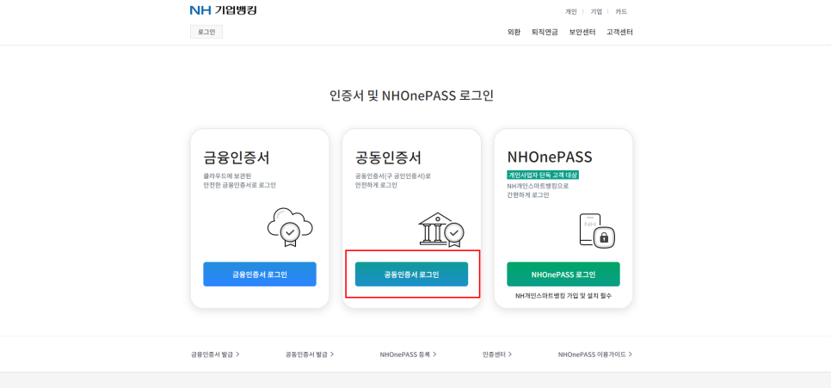Select the 기업 top link
The width and height of the screenshot is (831, 388).
coord(596,12)
